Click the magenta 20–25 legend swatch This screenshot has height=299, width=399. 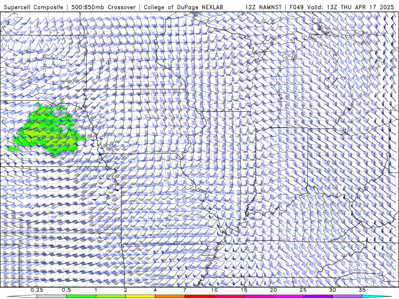[x=288, y=297]
